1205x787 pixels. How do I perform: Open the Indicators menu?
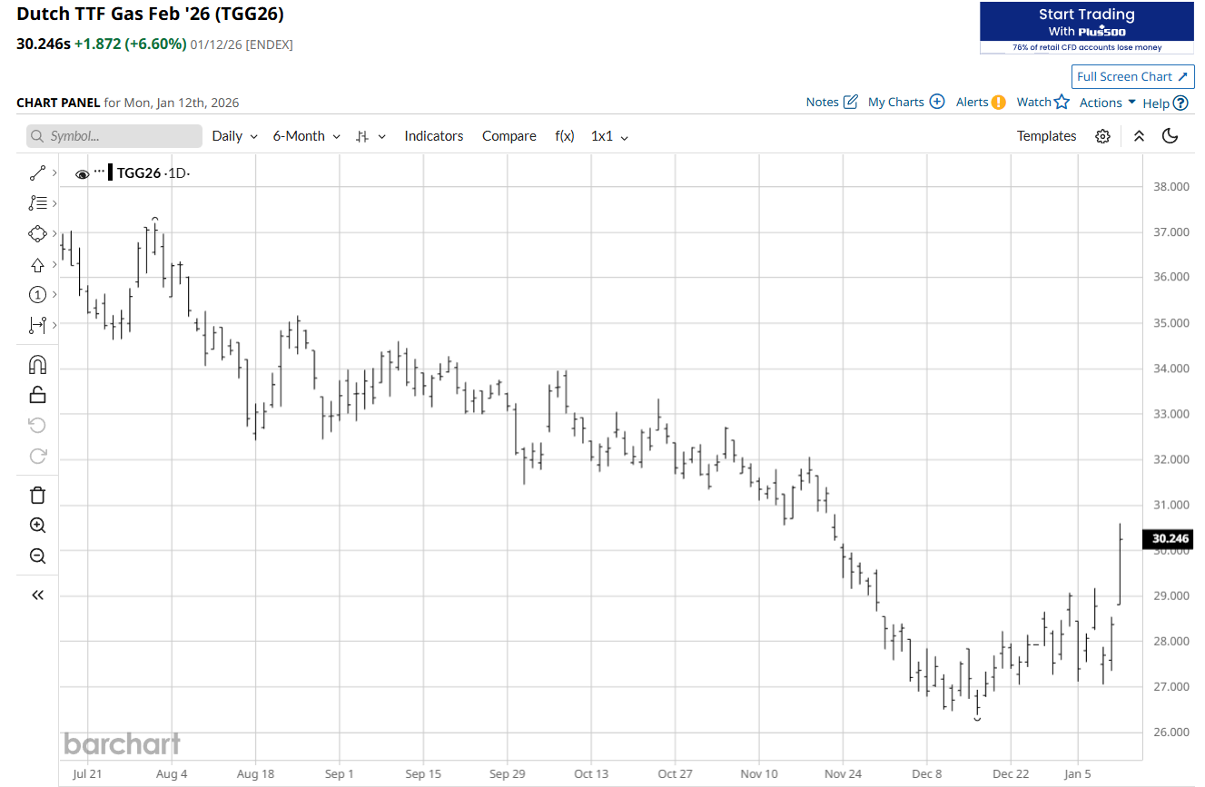(434, 136)
